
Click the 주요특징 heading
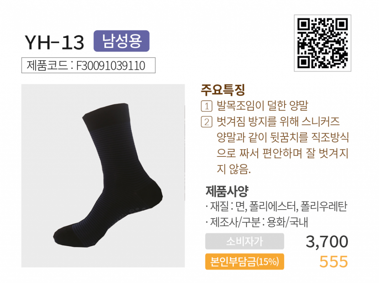coord(223,90)
